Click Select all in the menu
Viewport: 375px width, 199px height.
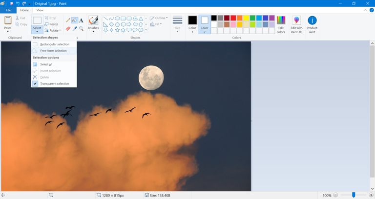point(54,64)
